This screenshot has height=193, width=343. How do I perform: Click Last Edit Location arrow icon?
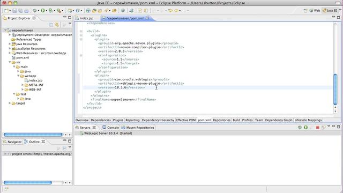coord(170,11)
